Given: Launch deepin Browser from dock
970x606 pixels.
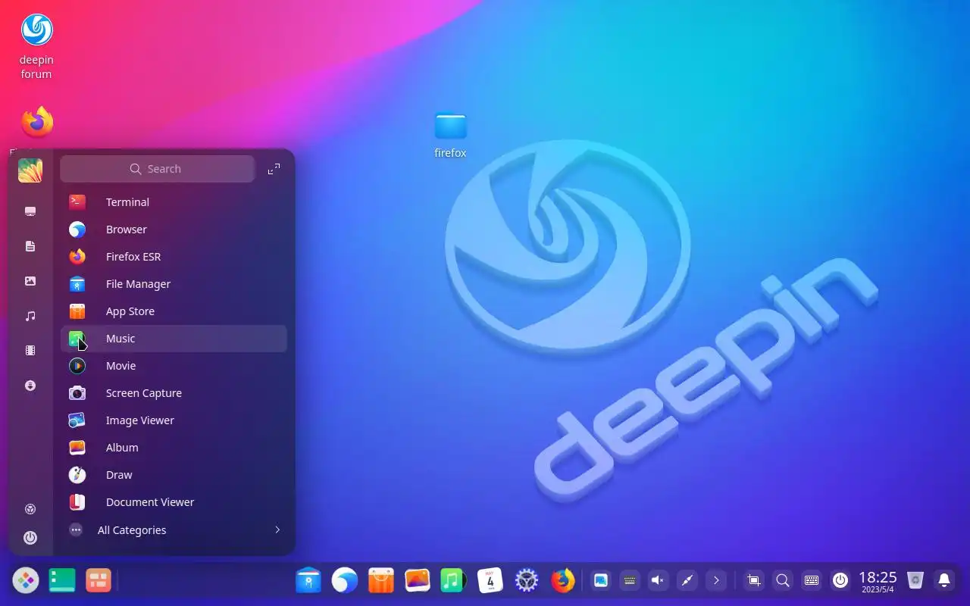Looking at the screenshot, I should pos(345,581).
